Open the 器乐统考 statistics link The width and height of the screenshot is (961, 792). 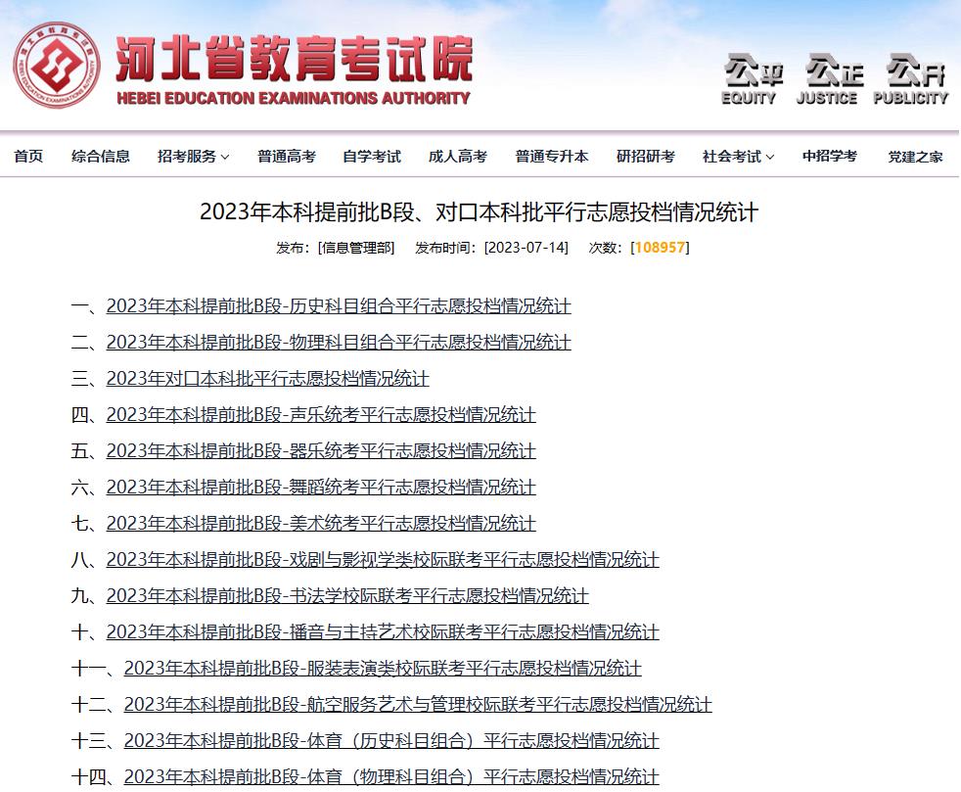tap(321, 450)
